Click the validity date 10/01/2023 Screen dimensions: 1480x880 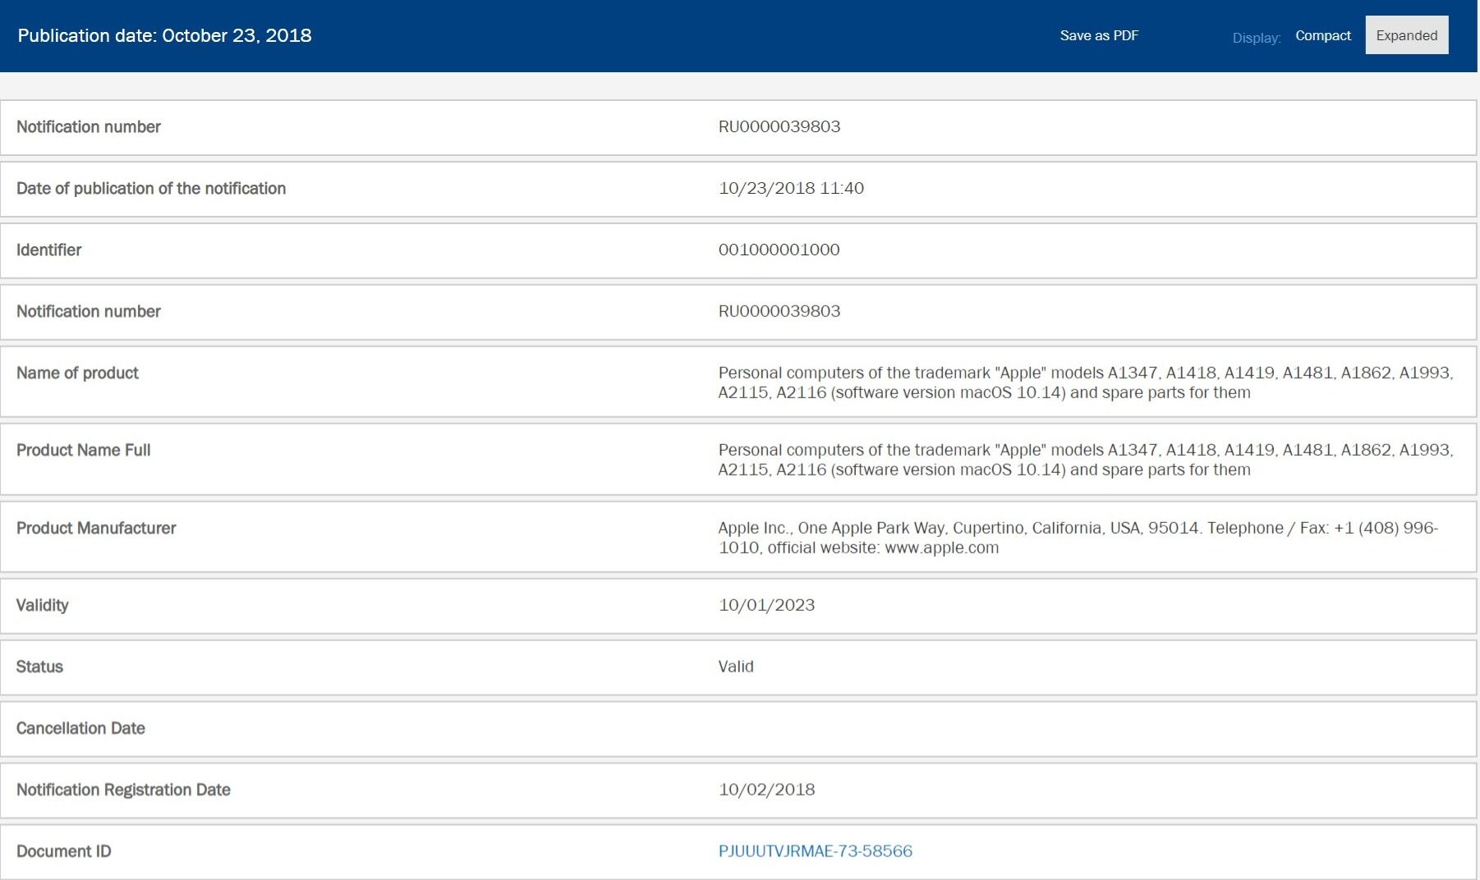(766, 605)
